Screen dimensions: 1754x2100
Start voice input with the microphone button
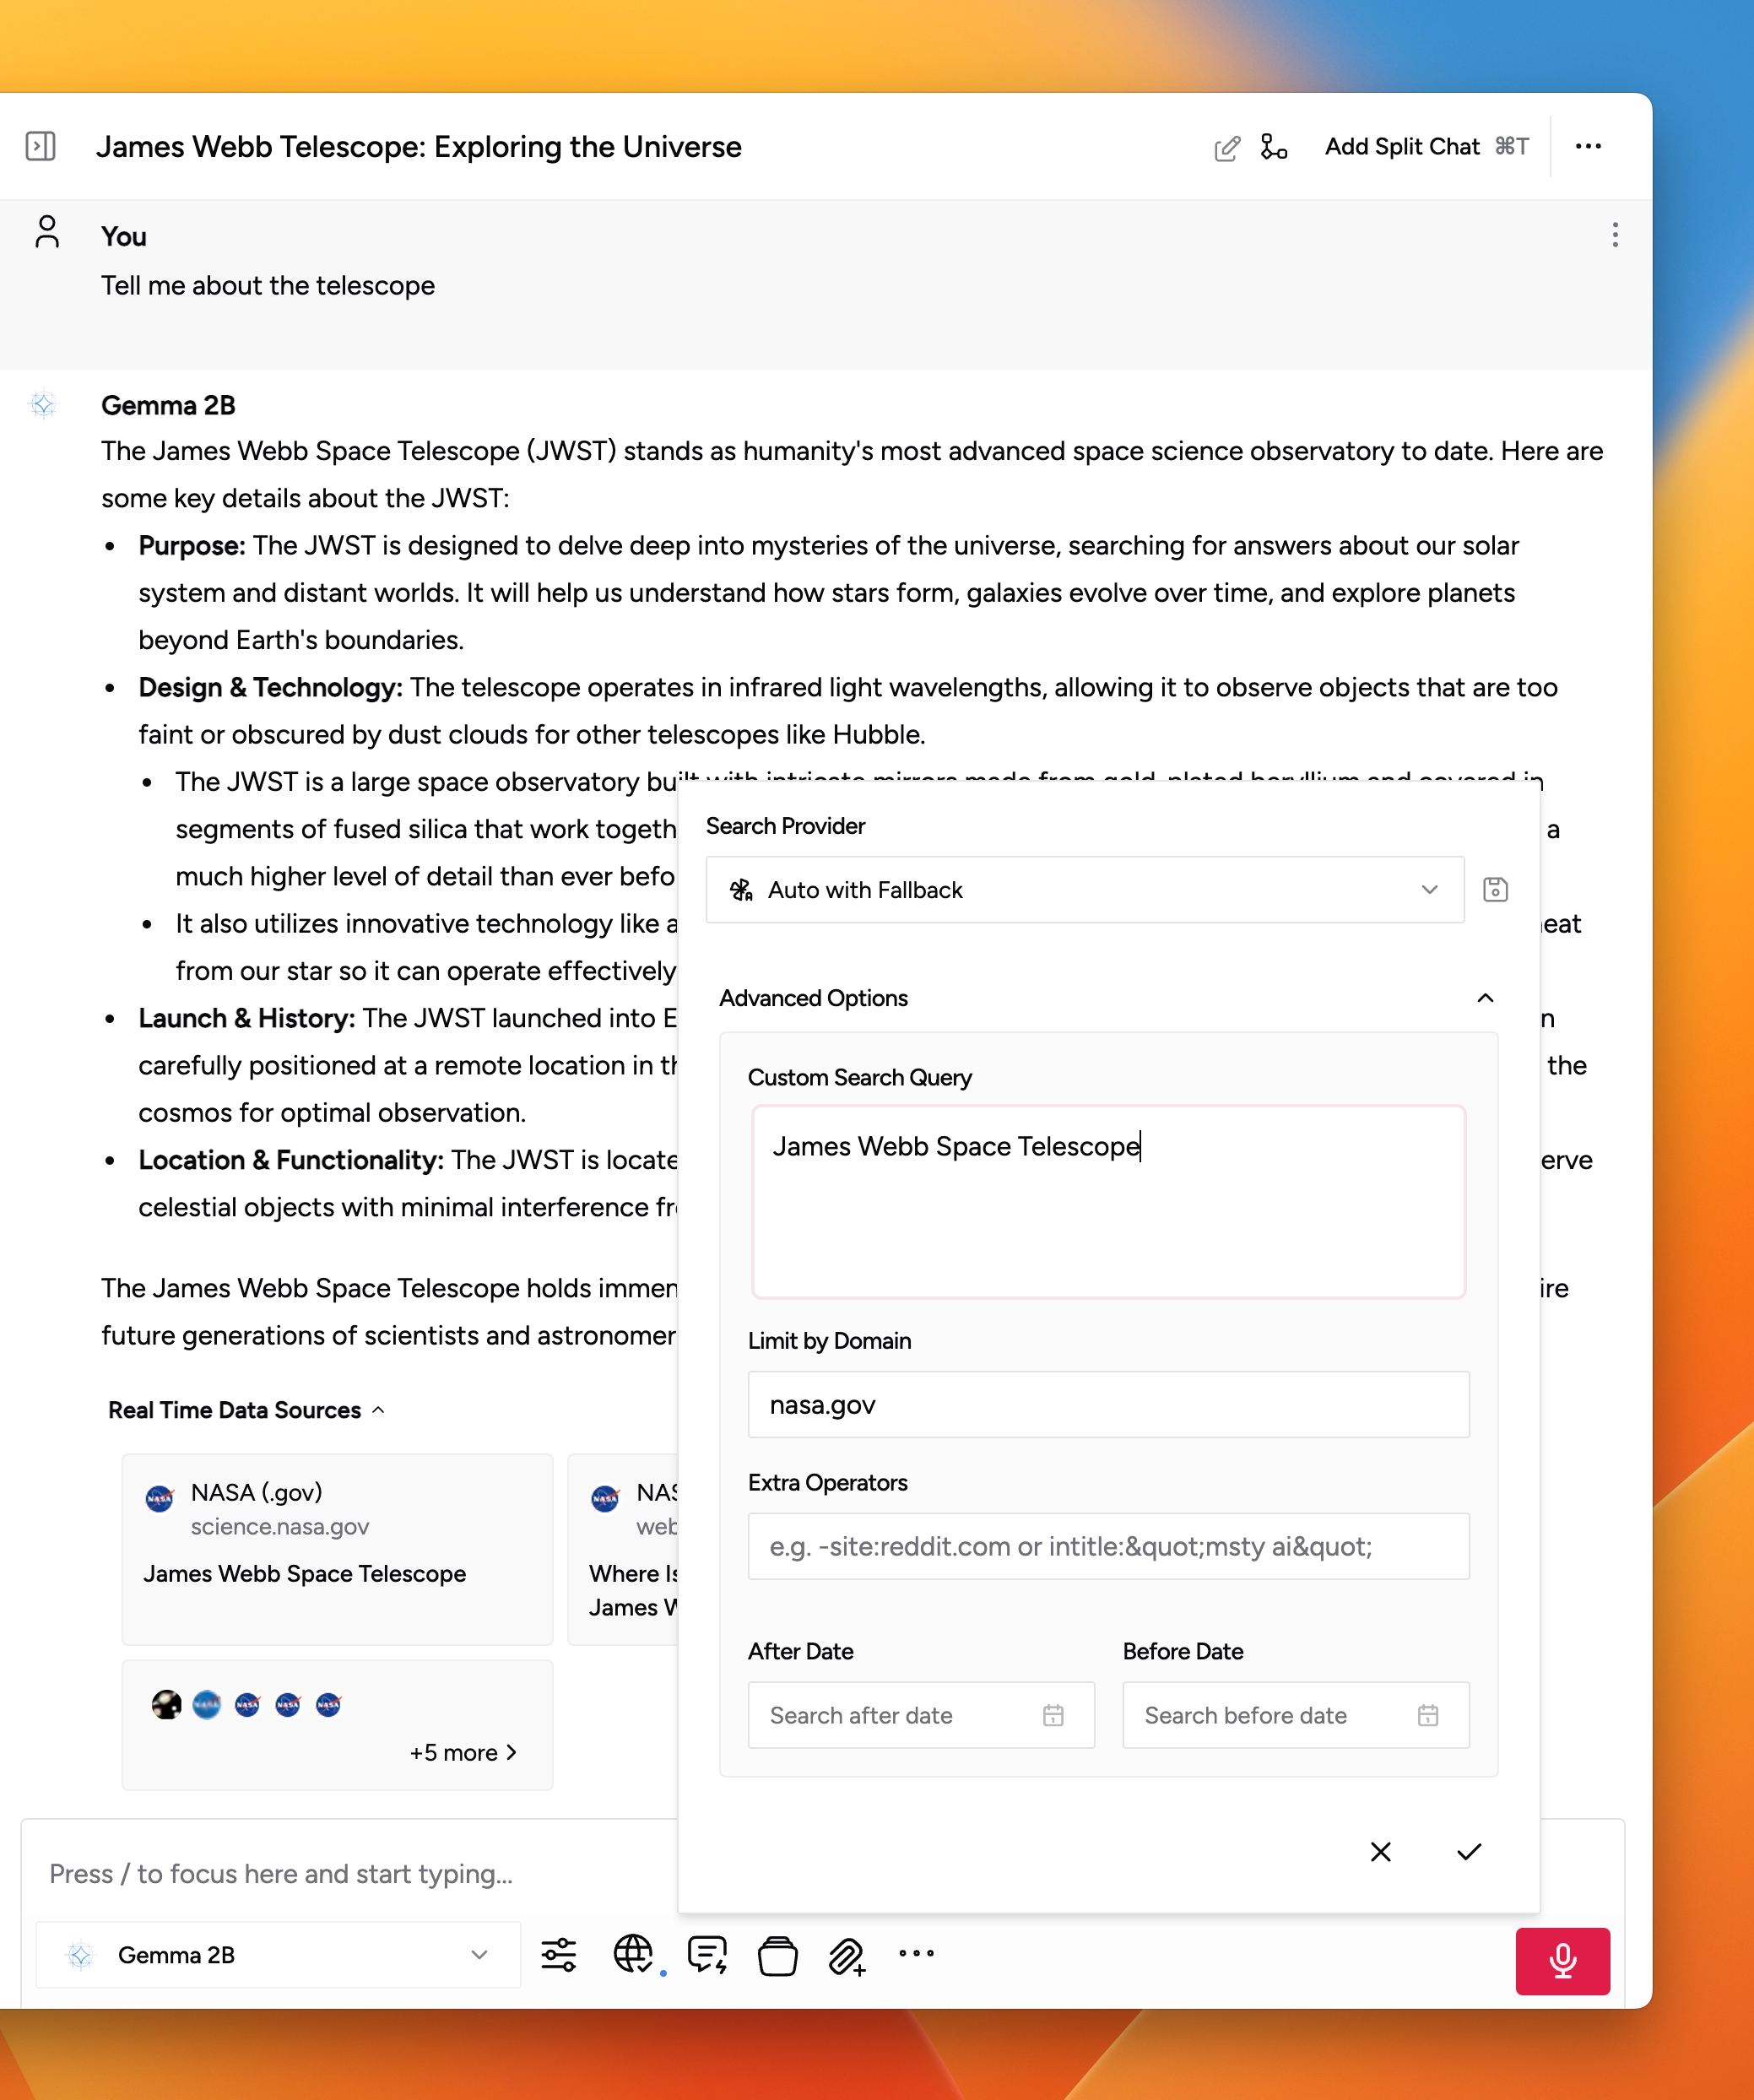(x=1563, y=1961)
